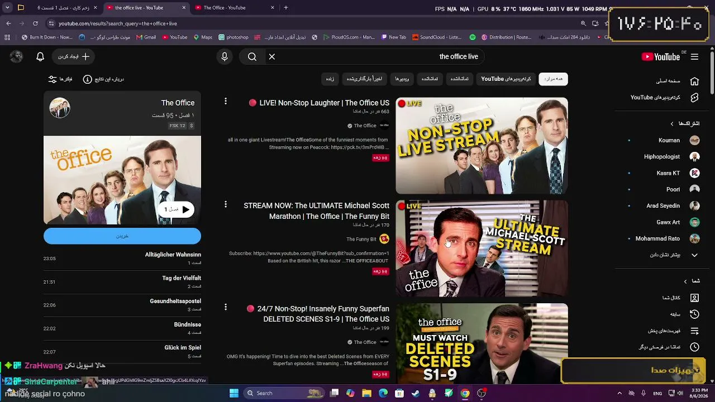Clear the search query with the X
The height and width of the screenshot is (402, 715).
coord(272,56)
